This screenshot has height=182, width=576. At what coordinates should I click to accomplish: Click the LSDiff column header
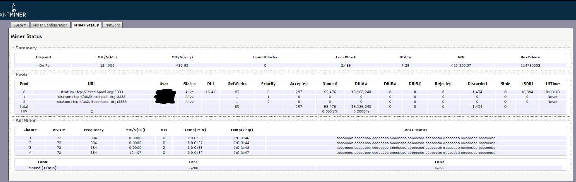(527, 84)
